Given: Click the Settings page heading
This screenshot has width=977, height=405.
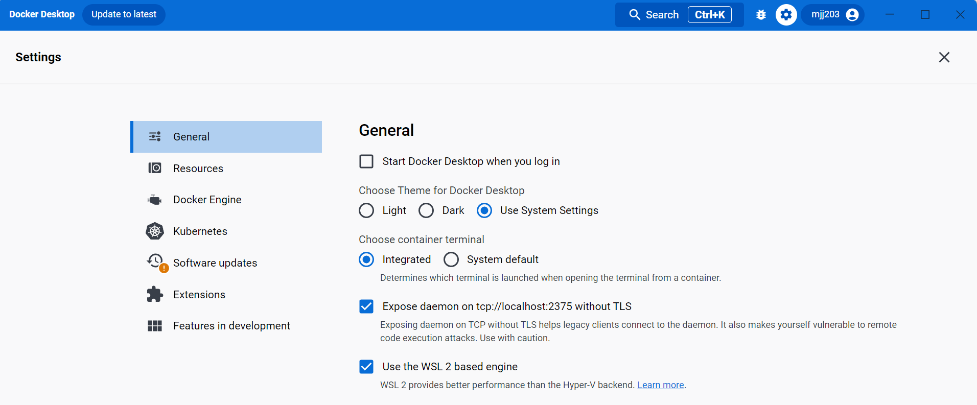Looking at the screenshot, I should click(x=38, y=57).
